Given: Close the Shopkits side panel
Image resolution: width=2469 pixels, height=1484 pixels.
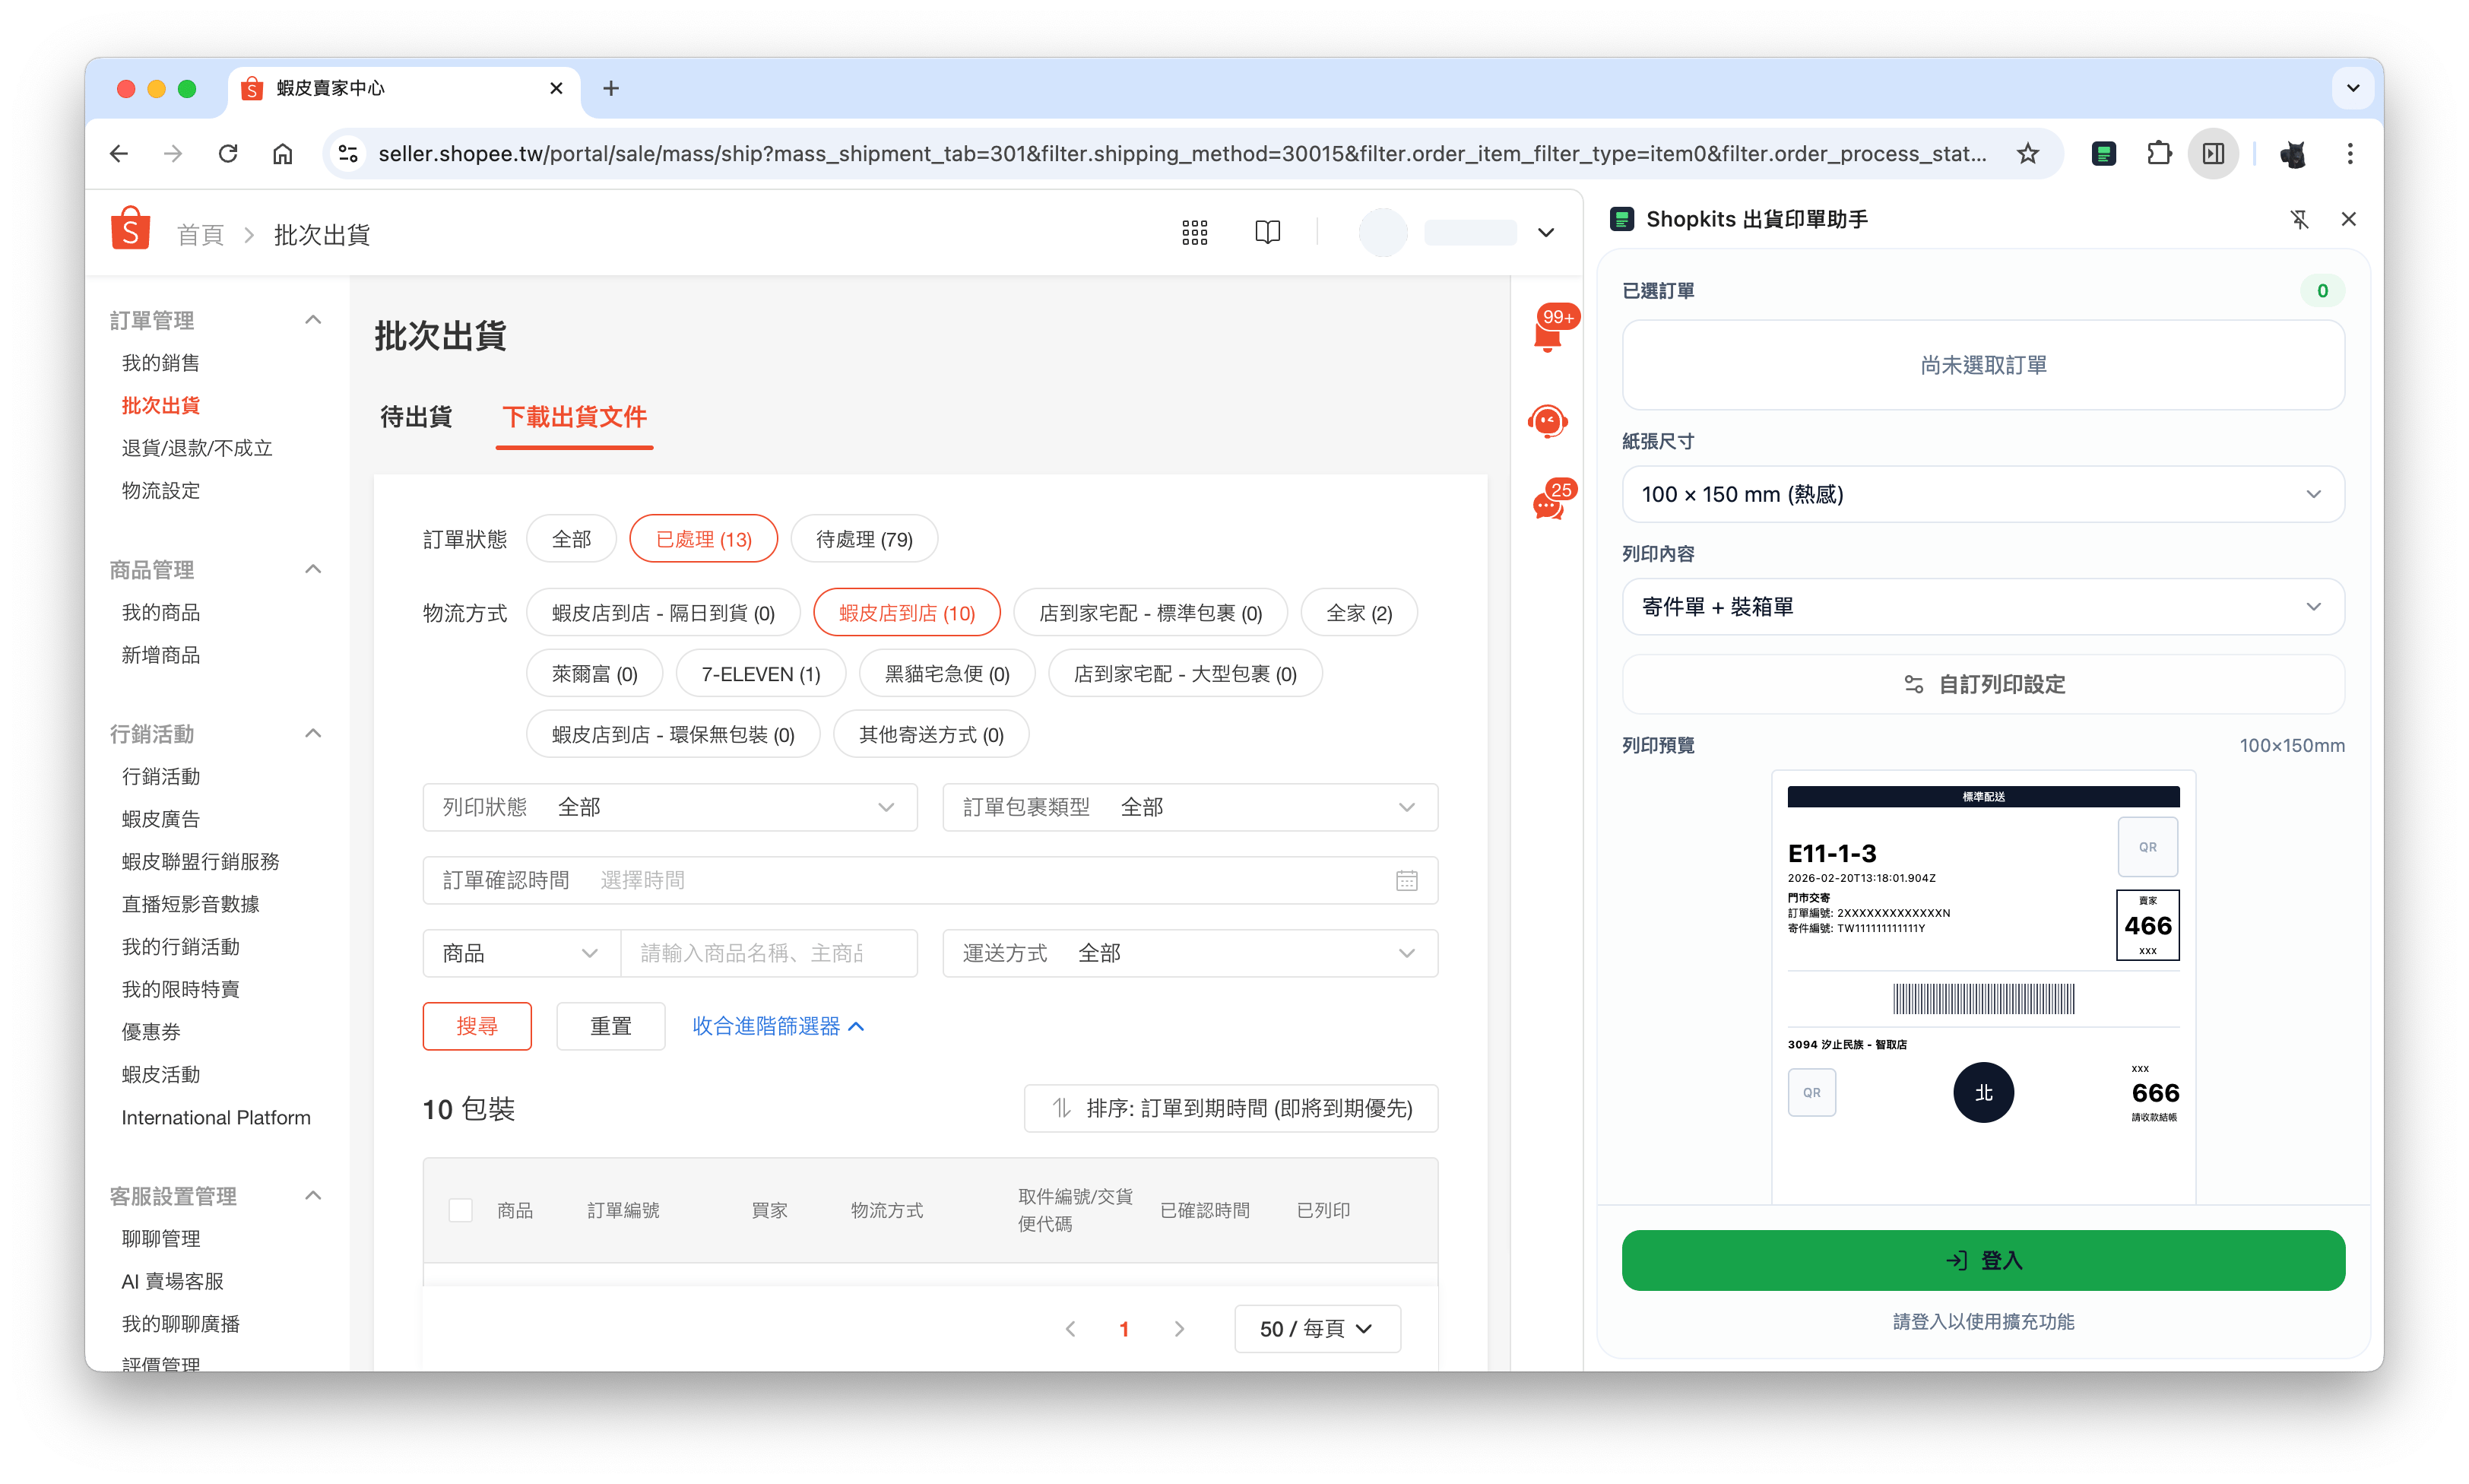Looking at the screenshot, I should point(2349,219).
